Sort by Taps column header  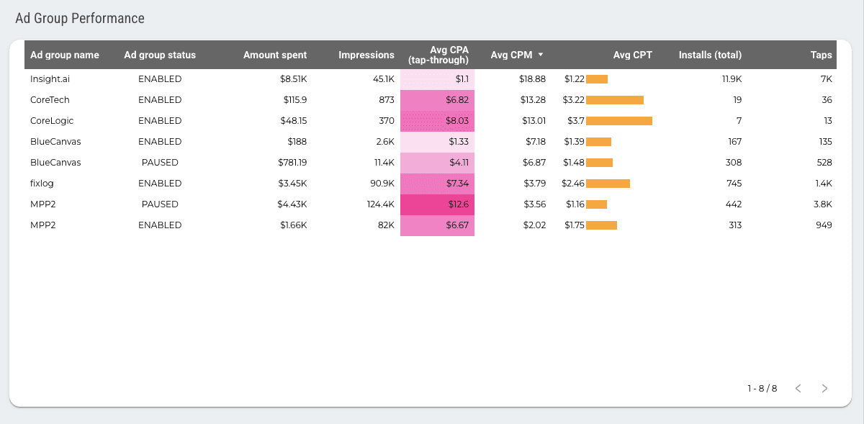[821, 55]
